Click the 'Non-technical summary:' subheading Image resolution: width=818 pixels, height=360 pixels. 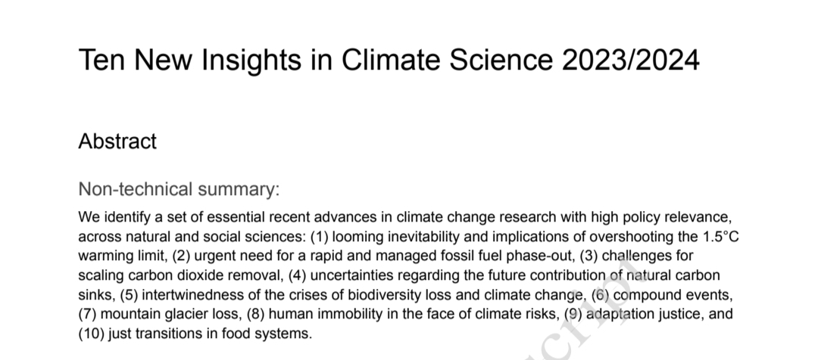179,189
